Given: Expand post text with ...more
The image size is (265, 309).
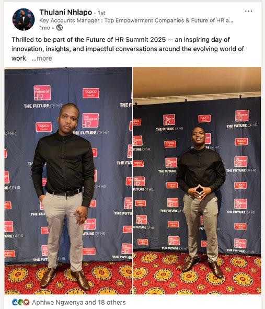Looking at the screenshot, I should tap(42, 59).
